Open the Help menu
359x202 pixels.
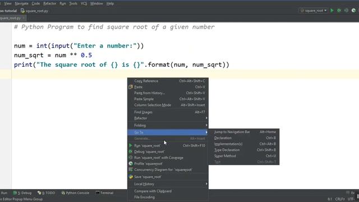(110, 3)
